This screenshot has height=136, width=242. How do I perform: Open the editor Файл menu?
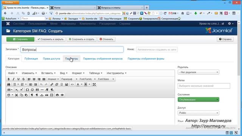click(x=12, y=73)
